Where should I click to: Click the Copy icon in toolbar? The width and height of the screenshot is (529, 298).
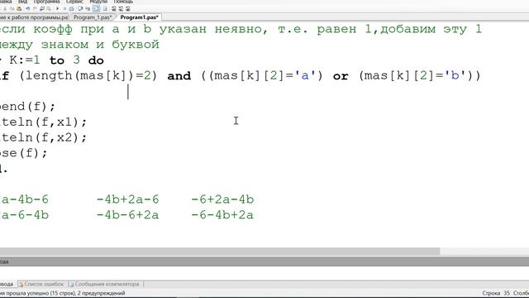pos(12,8)
